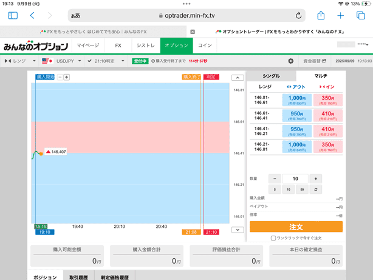Click the 資金振替 funds transfer link

[315, 61]
